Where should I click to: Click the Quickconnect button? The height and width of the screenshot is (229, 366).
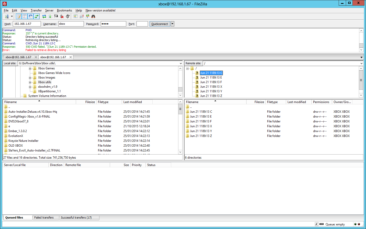[x=159, y=24]
